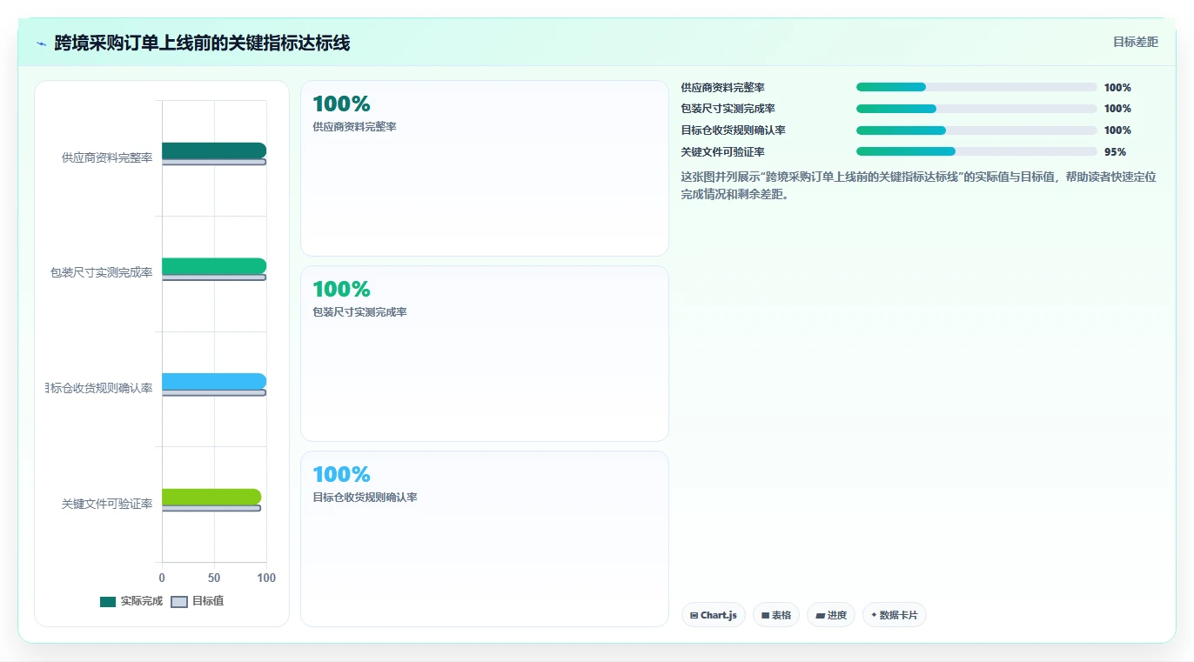This screenshot has height=662, width=1194.
Task: Click the 包装尺寸实测完成率 label in the progress list
Action: pos(728,109)
